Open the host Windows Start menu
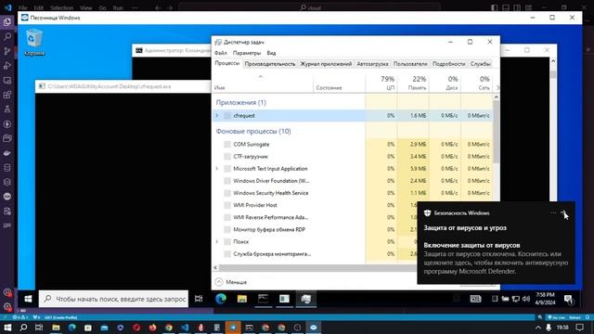This screenshot has height=334, width=594. (x=7, y=328)
